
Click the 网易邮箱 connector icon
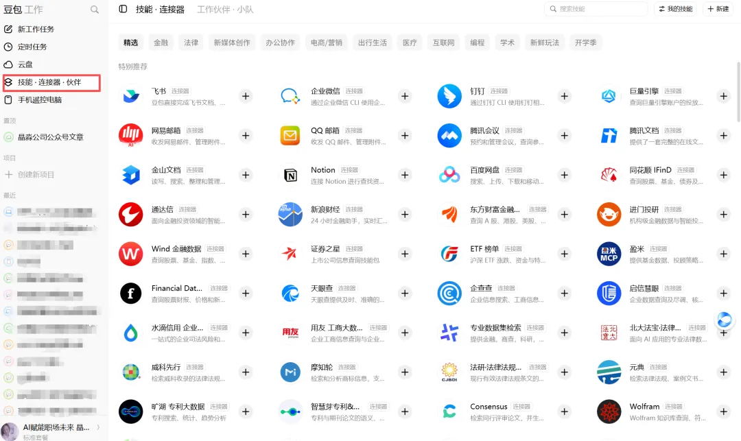click(131, 136)
